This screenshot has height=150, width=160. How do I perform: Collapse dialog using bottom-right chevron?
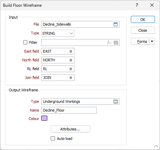156,146
